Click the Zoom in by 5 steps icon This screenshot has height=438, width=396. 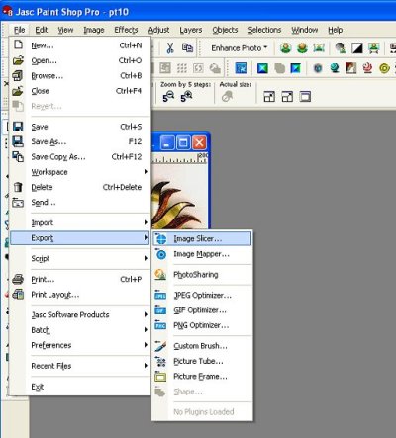click(186, 96)
